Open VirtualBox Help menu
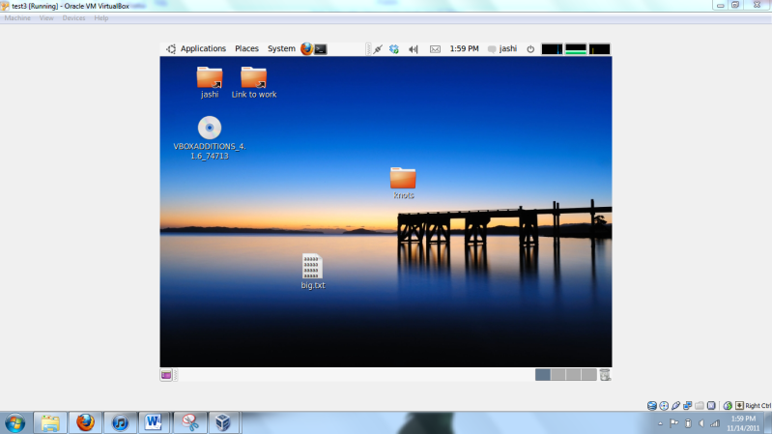This screenshot has width=772, height=434. (100, 18)
